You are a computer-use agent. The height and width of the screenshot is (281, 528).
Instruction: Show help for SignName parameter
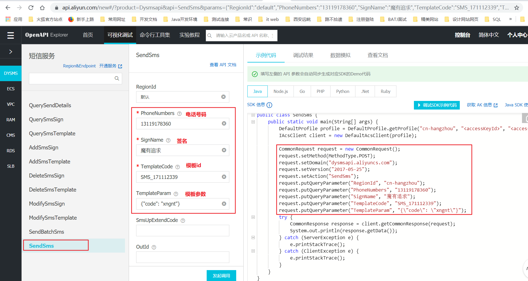click(168, 140)
